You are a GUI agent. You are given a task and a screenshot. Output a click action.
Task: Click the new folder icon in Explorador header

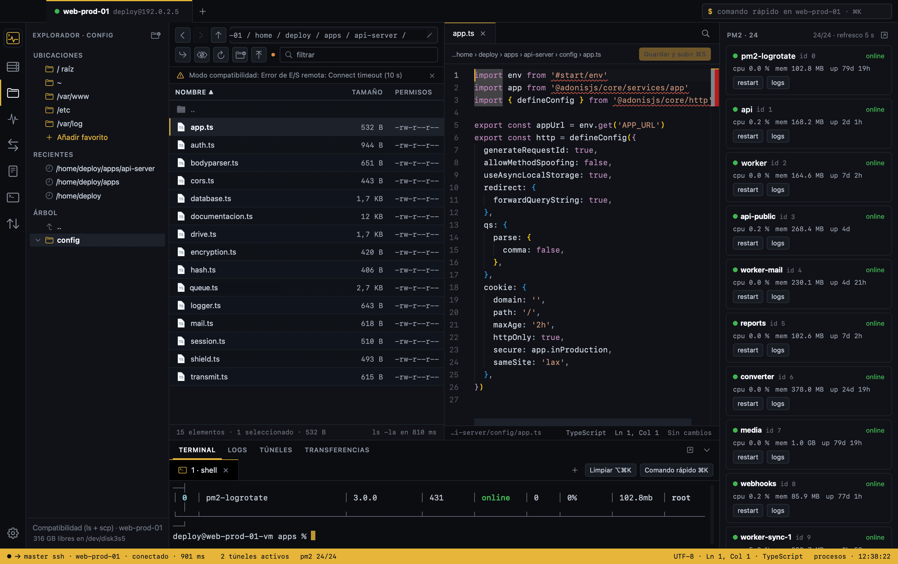point(155,35)
